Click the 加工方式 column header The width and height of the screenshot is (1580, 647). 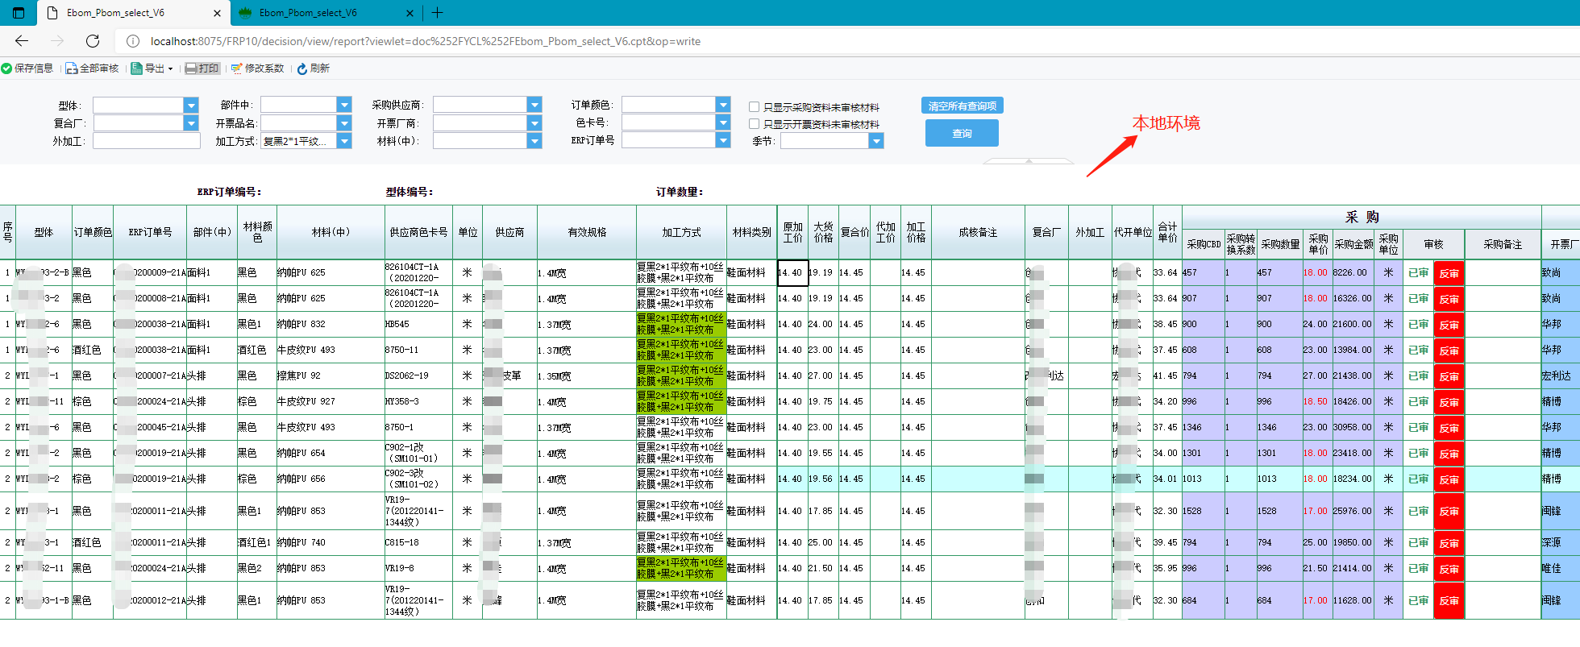pyautogui.click(x=681, y=232)
